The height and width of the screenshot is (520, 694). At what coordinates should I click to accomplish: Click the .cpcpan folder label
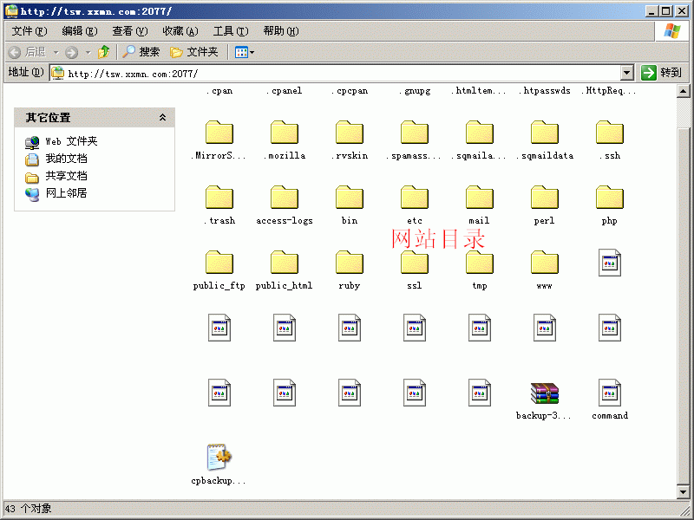[350, 92]
